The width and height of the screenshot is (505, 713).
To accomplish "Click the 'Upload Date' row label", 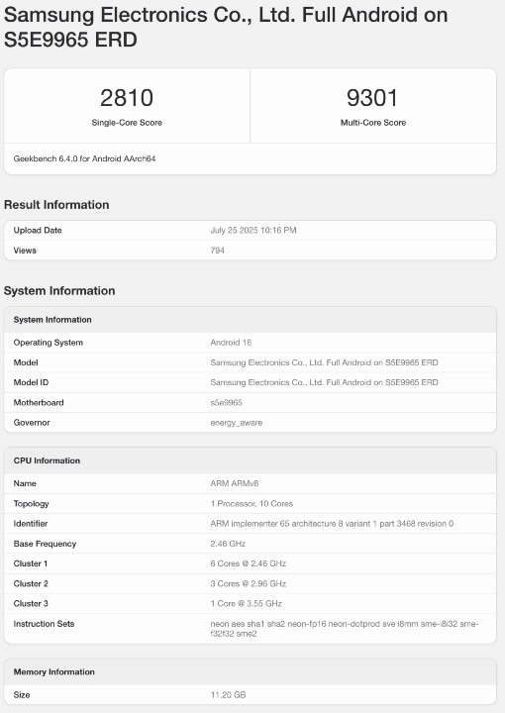I will point(38,230).
